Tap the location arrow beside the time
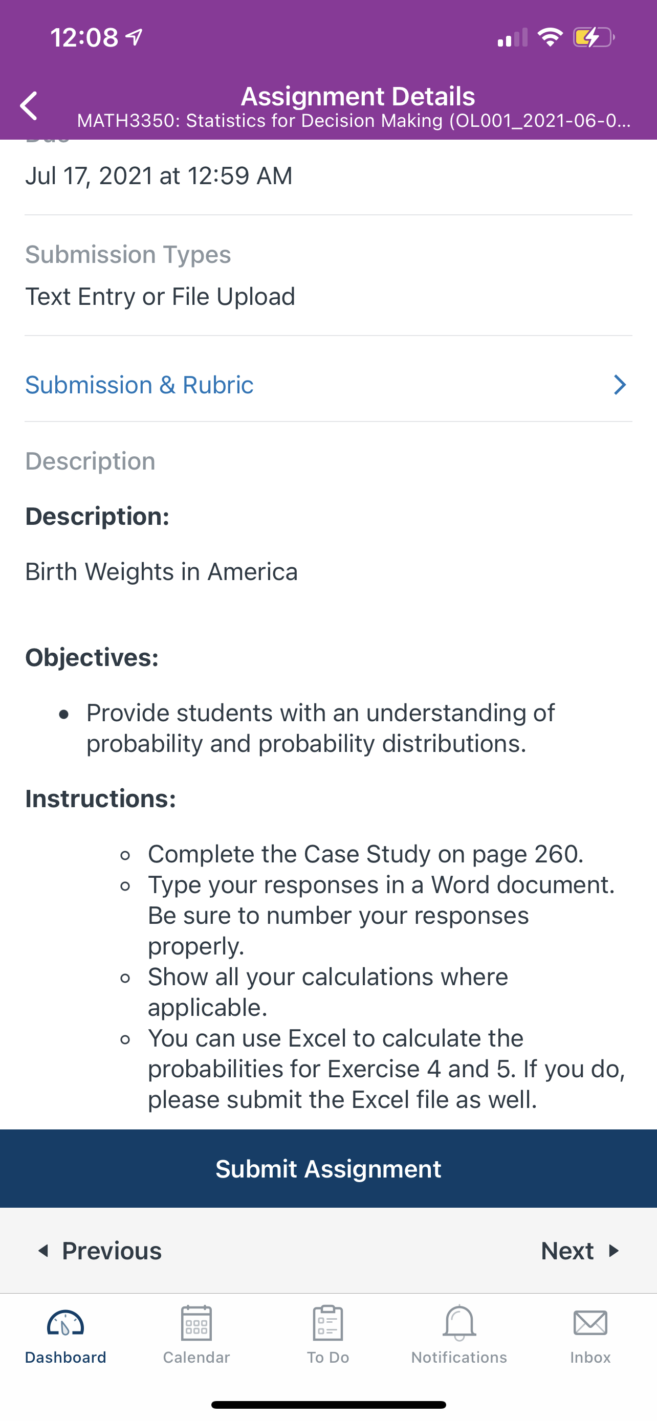The image size is (657, 1421). point(134,37)
